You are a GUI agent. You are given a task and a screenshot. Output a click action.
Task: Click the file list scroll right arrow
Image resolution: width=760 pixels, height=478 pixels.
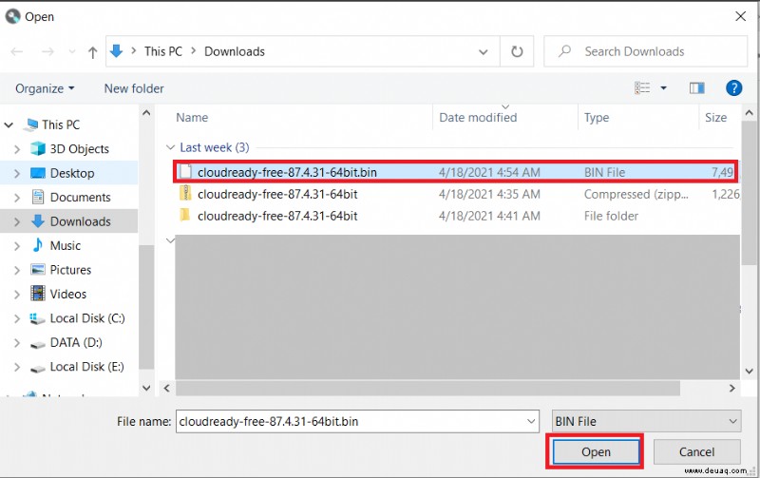731,389
